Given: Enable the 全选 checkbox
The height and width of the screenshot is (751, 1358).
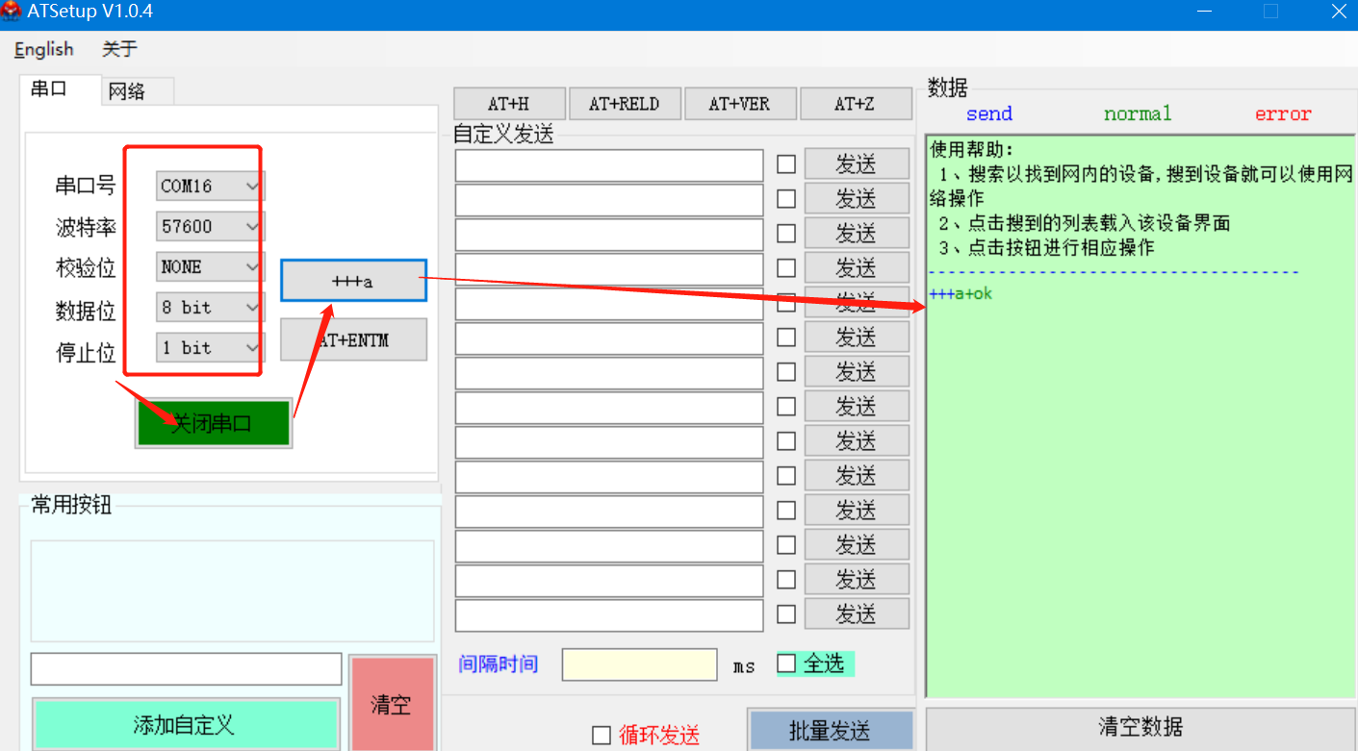Looking at the screenshot, I should pyautogui.click(x=786, y=663).
